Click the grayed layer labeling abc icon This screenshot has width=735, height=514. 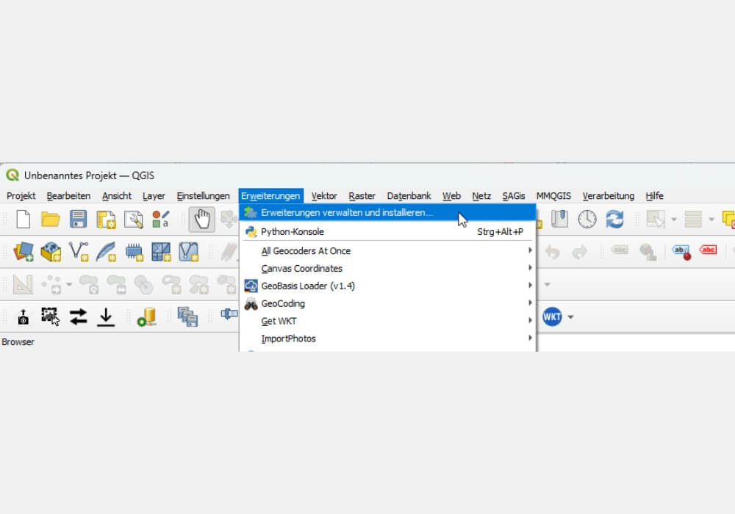[x=620, y=250]
